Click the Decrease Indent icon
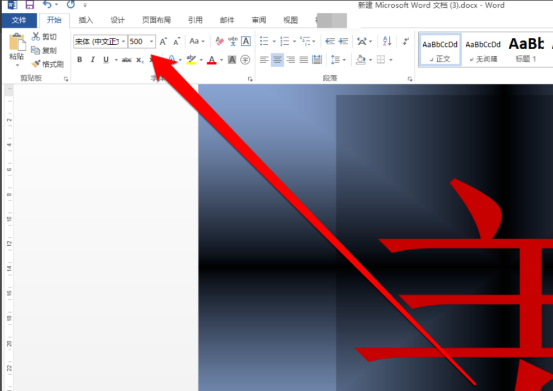The image size is (553, 391). coord(330,41)
